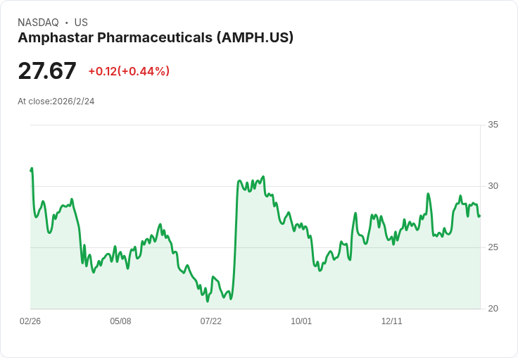Click the 25 price axis label
The image size is (518, 358).
[493, 247]
